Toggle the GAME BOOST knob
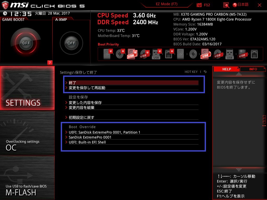 [26, 43]
